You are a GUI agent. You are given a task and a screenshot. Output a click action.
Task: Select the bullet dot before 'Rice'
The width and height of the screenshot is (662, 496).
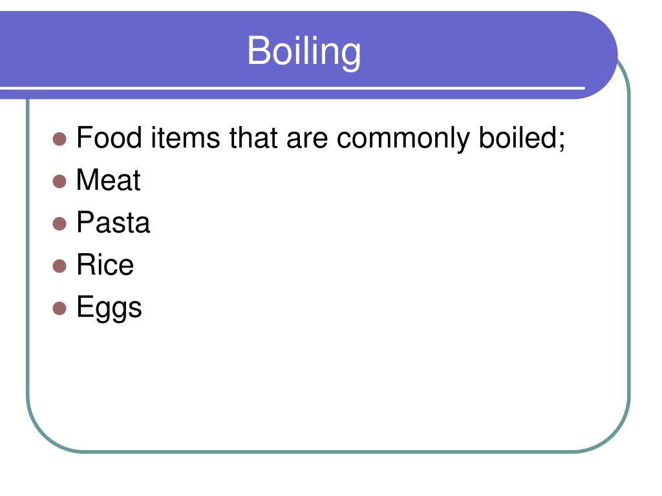[x=59, y=265]
